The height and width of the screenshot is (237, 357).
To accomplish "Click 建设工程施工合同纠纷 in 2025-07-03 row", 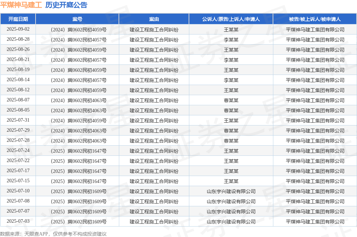I will point(154,222).
